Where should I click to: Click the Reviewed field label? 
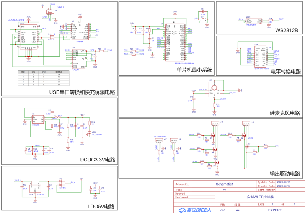click(181, 197)
